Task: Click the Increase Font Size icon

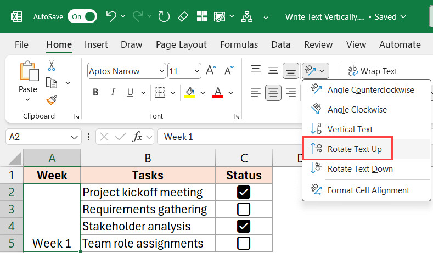Action: coord(211,71)
